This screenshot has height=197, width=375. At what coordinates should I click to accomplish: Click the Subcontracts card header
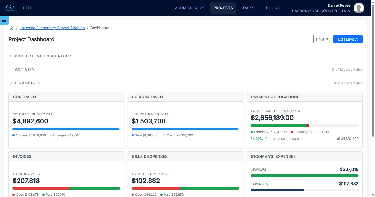coord(185,97)
